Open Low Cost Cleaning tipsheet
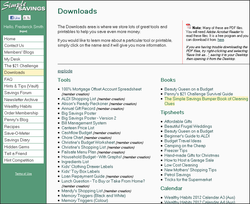250x204 pixels. pyautogui.click(x=181, y=165)
